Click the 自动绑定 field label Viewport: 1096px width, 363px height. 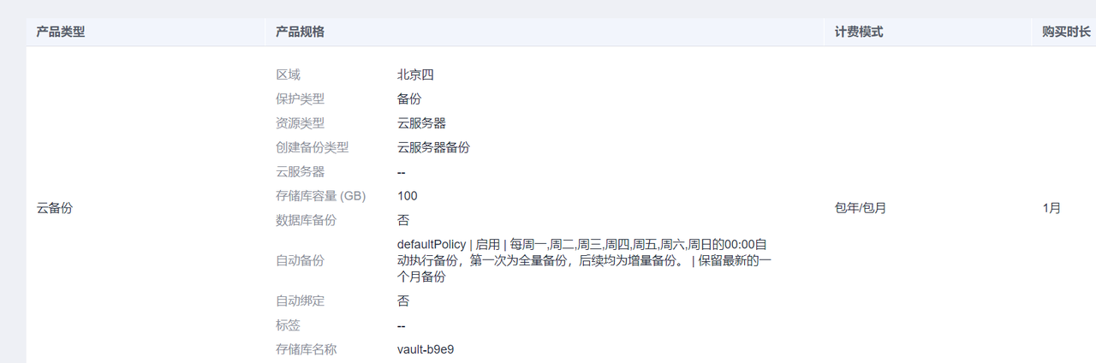[x=300, y=301]
